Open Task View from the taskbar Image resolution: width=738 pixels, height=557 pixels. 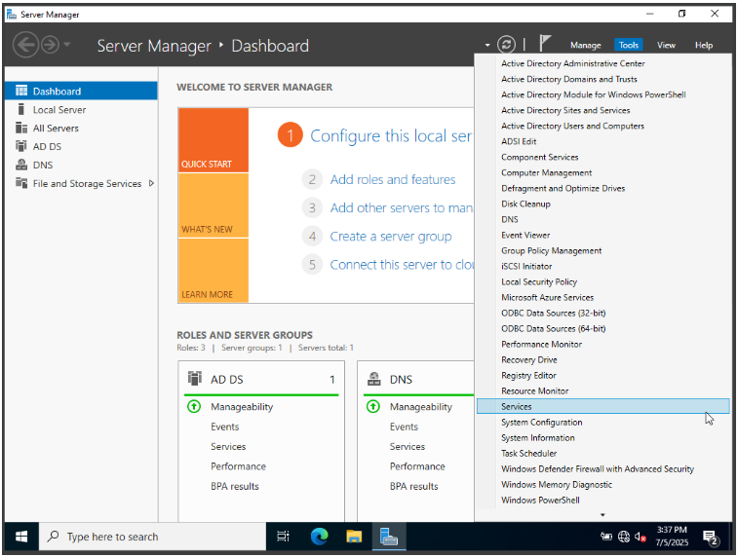284,537
